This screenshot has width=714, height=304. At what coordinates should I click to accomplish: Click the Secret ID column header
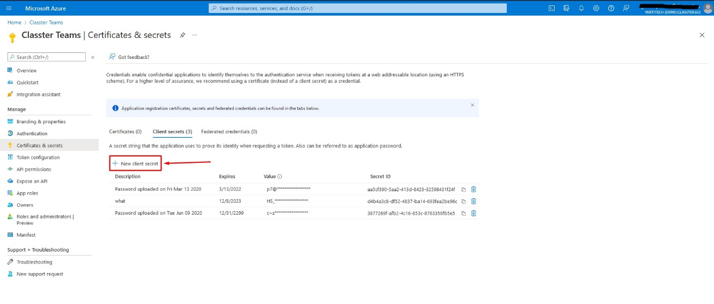[x=380, y=177]
